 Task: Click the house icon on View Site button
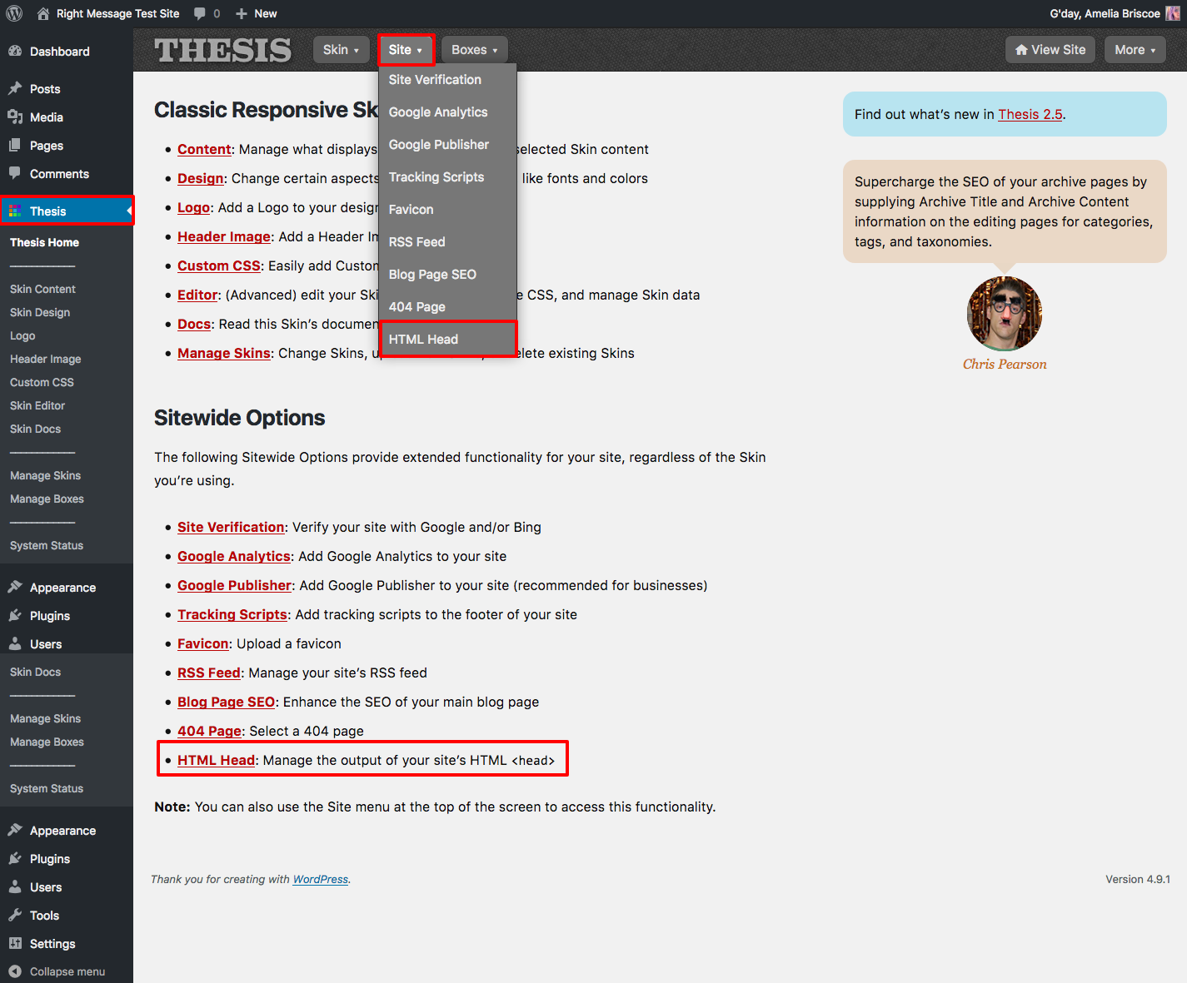(x=1021, y=50)
